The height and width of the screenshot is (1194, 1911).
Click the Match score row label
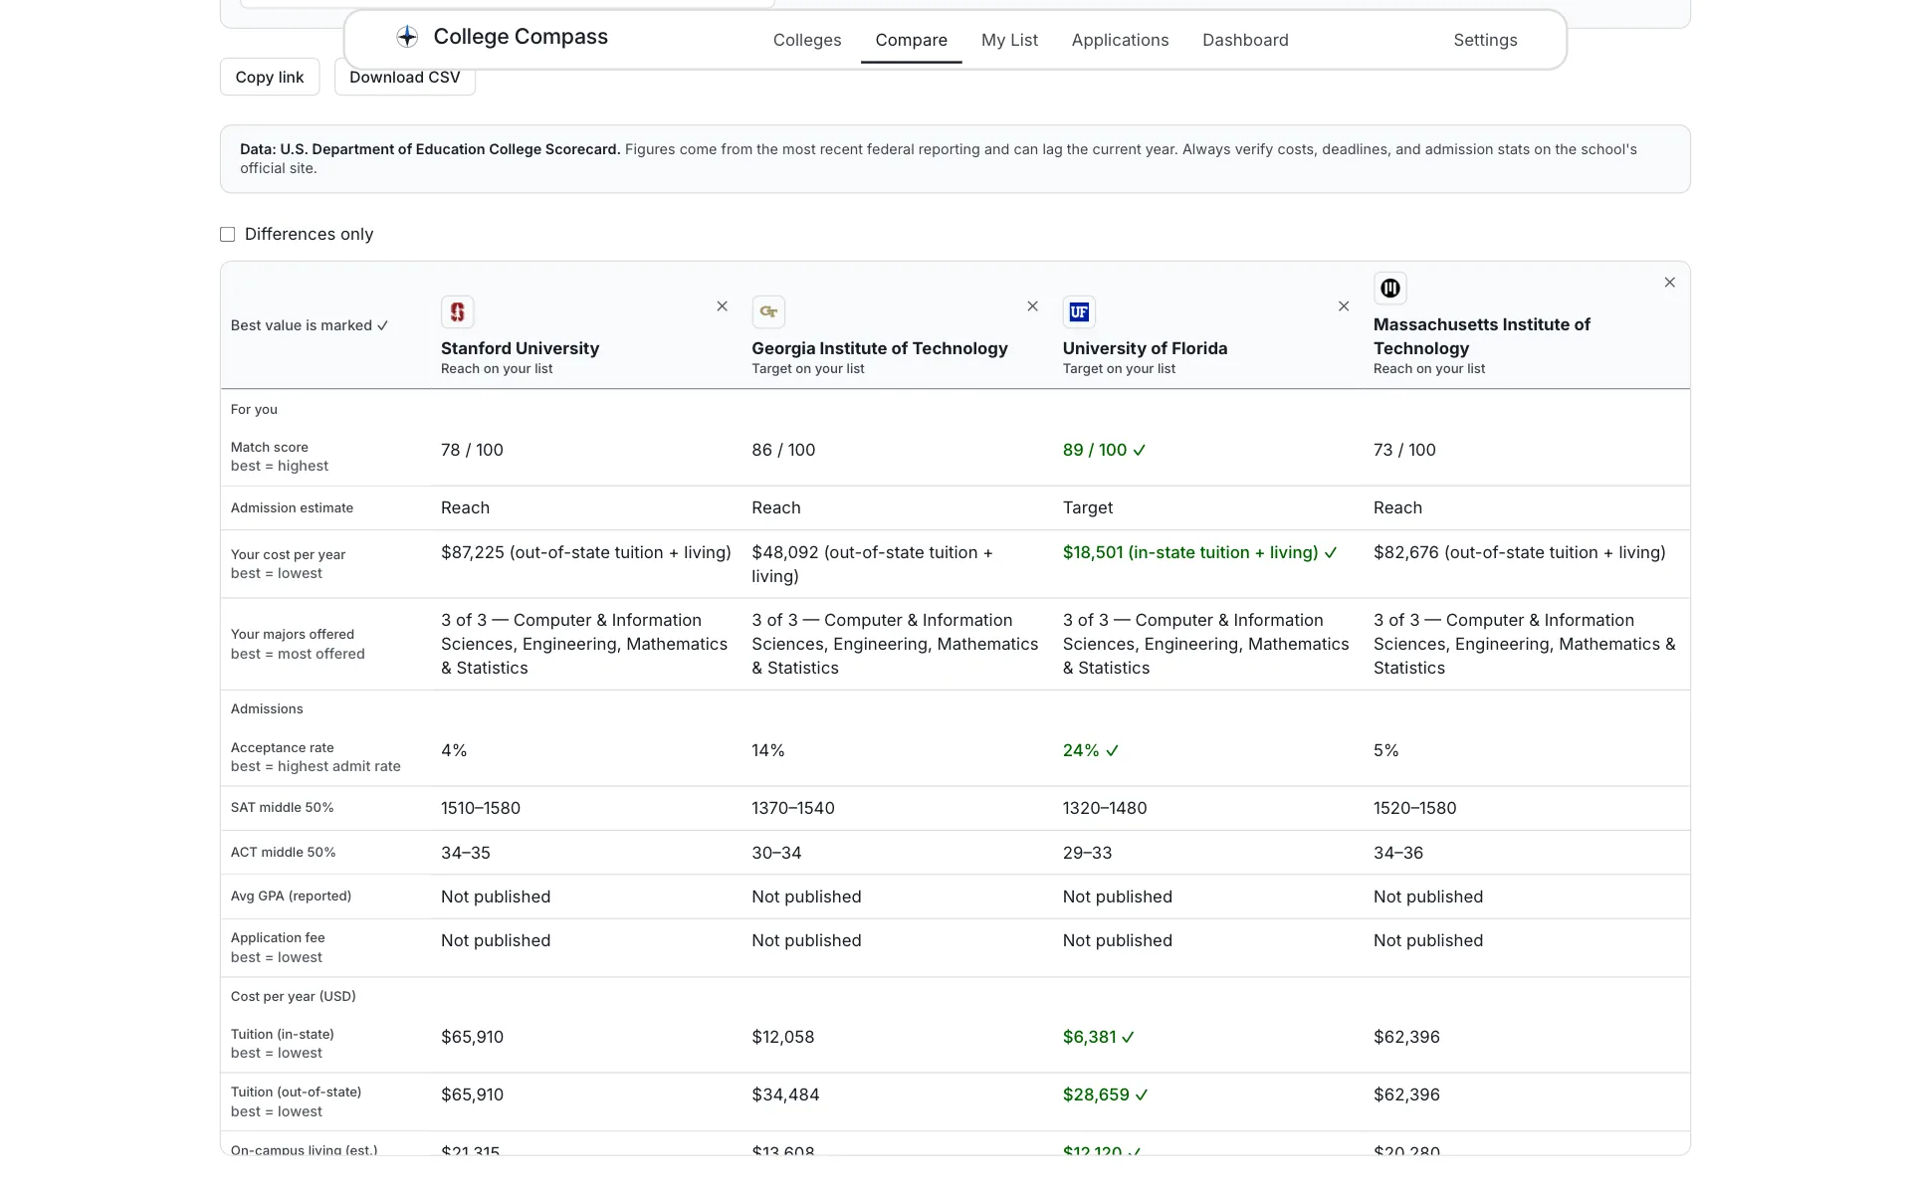pos(270,448)
